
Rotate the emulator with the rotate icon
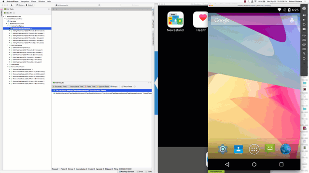pos(304,25)
